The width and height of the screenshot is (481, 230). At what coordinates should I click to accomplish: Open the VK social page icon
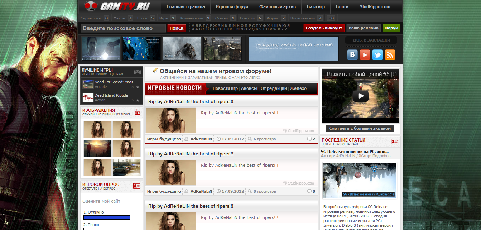coord(353,55)
